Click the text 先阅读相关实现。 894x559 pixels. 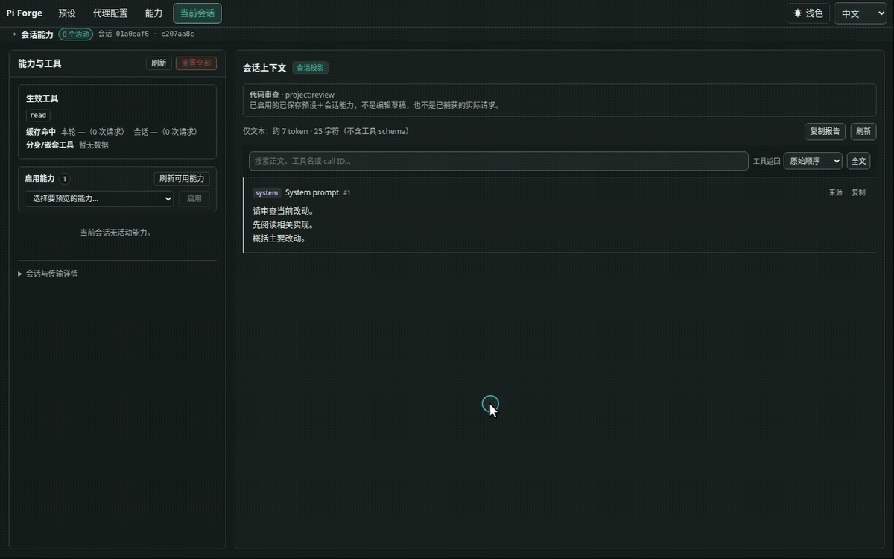[283, 225]
